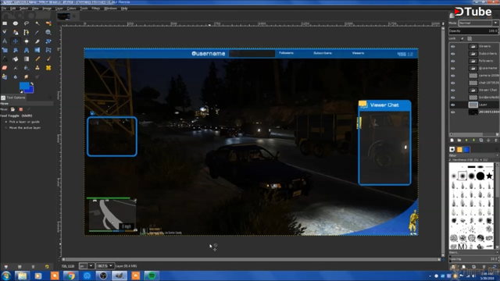Open the Colors menu
The width and height of the screenshot is (500, 281).
point(71,9)
